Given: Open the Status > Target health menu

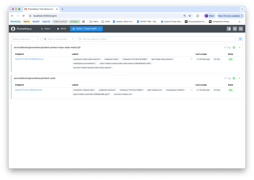Looking at the screenshot, I should pos(86,29).
